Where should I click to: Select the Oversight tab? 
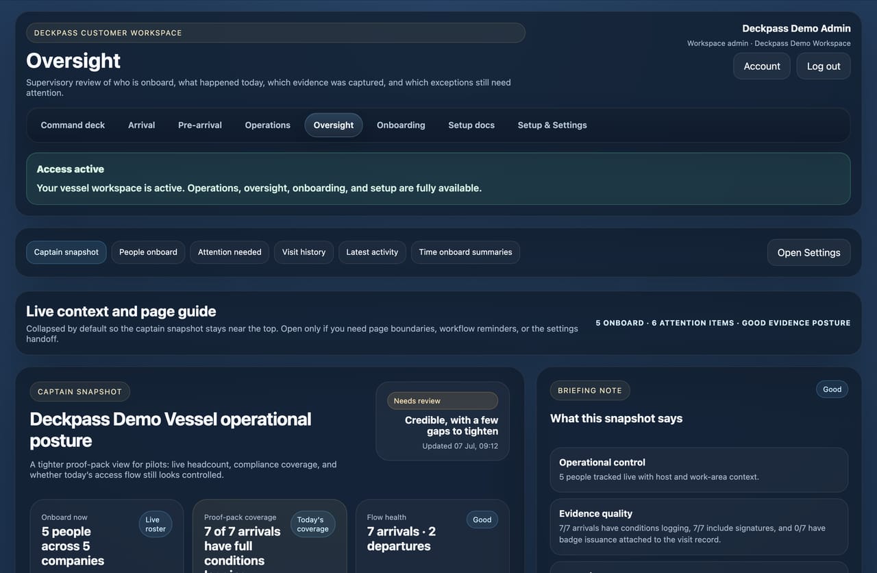(x=334, y=125)
